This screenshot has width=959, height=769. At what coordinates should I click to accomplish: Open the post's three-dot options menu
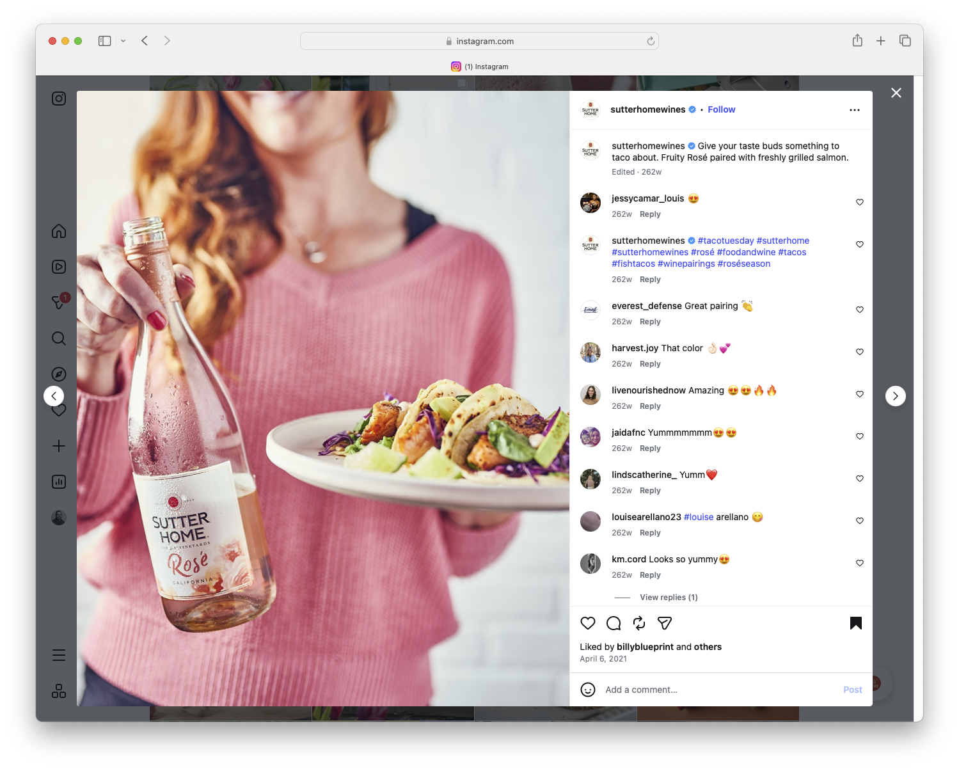pos(855,110)
